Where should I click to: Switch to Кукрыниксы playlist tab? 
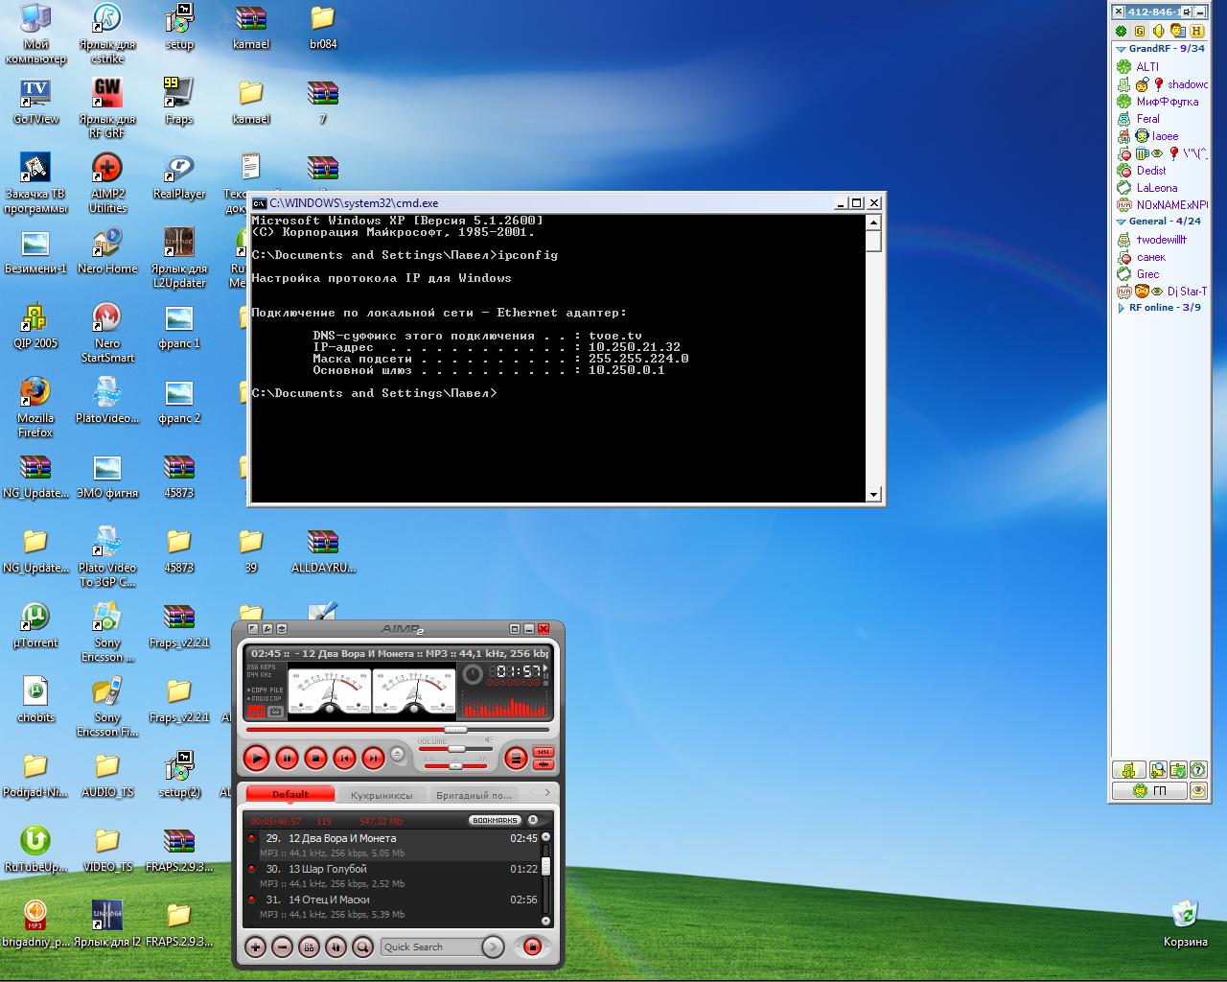tap(382, 795)
